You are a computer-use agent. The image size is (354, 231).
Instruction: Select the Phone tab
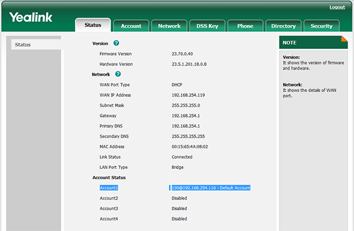(245, 26)
